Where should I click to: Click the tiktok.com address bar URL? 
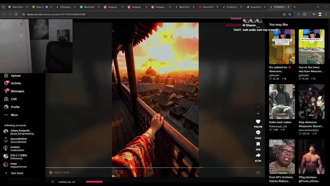point(56,14)
